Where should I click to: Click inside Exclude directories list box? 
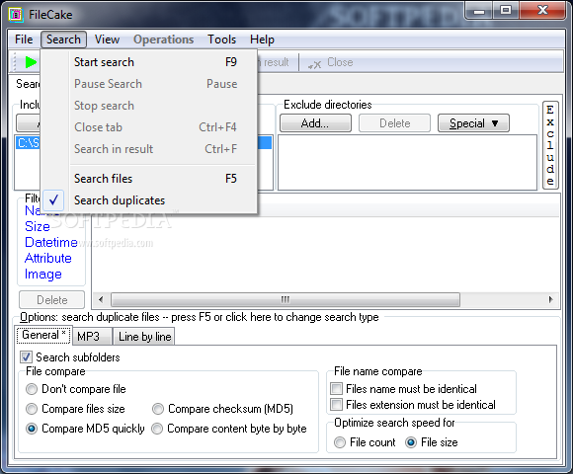(x=407, y=163)
